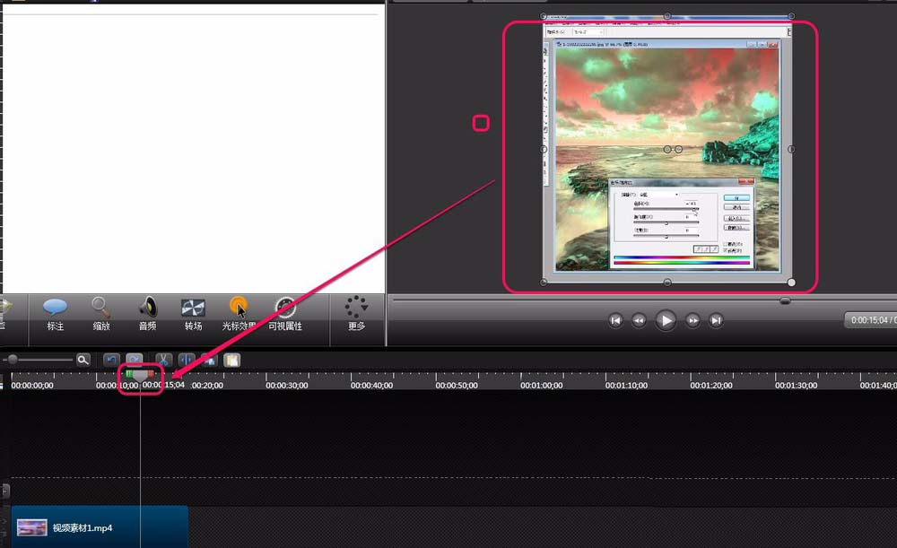Click the split clip icon on the timeline toolbar

pyautogui.click(x=186, y=360)
